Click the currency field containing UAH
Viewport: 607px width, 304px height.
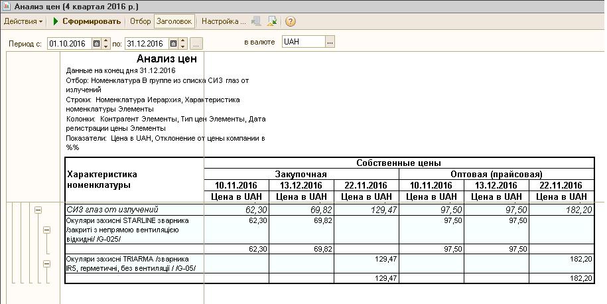304,41
